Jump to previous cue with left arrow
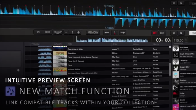 [107, 33]
